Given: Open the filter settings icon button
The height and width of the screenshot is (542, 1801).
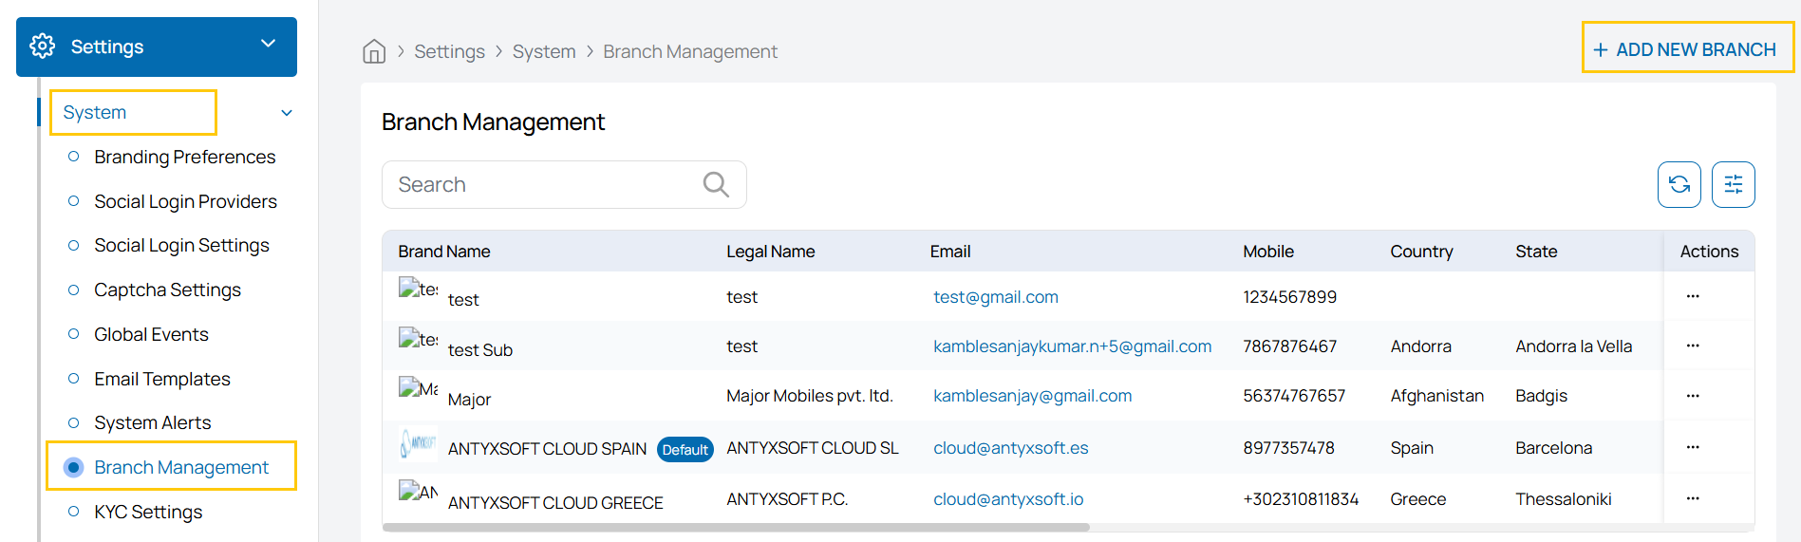Looking at the screenshot, I should (1733, 184).
